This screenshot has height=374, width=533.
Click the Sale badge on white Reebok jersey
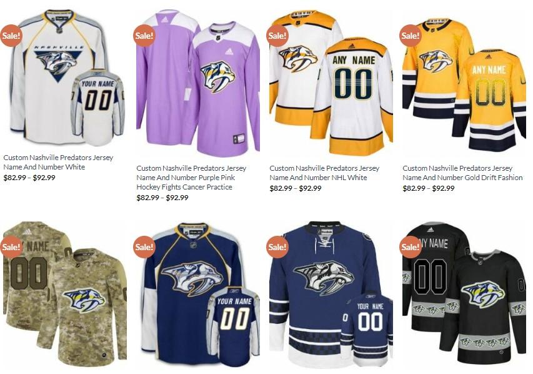coord(11,35)
